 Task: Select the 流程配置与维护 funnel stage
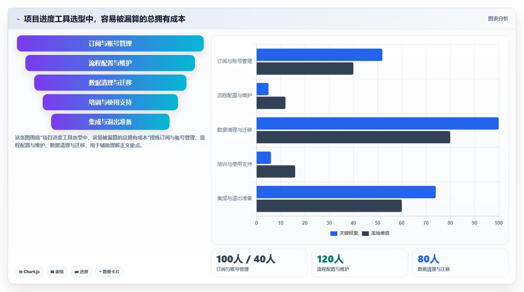click(110, 63)
